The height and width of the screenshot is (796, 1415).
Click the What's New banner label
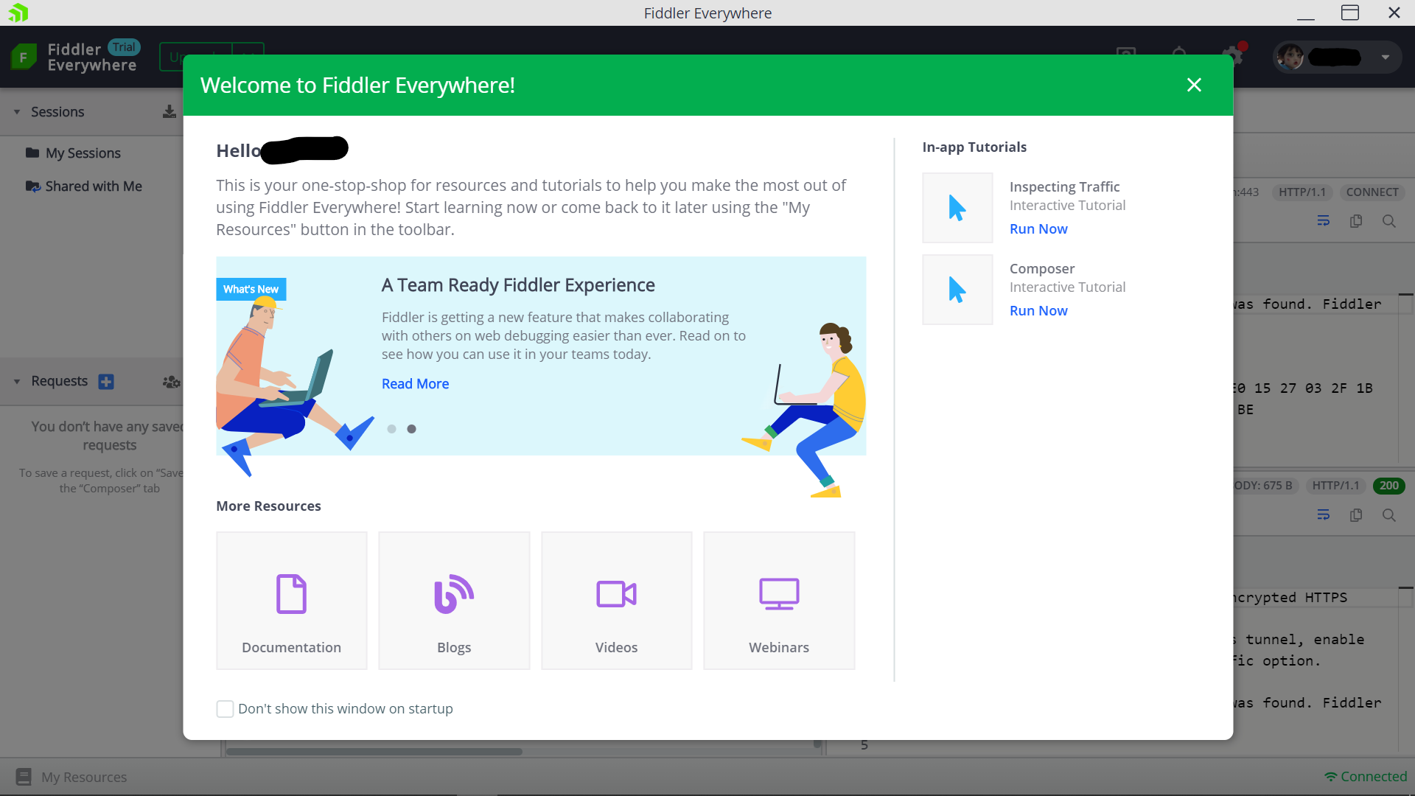[251, 289]
